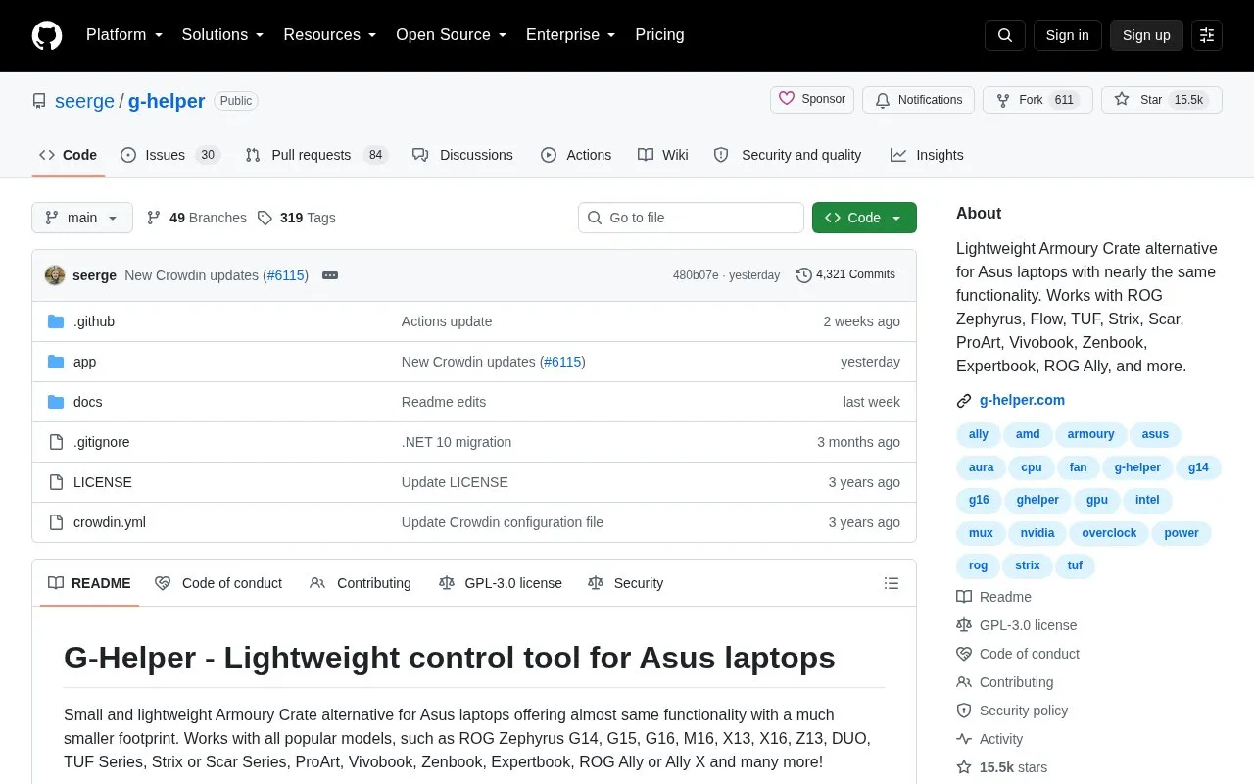This screenshot has width=1254, height=784.
Task: Open the green Code dropdown
Action: click(x=864, y=218)
